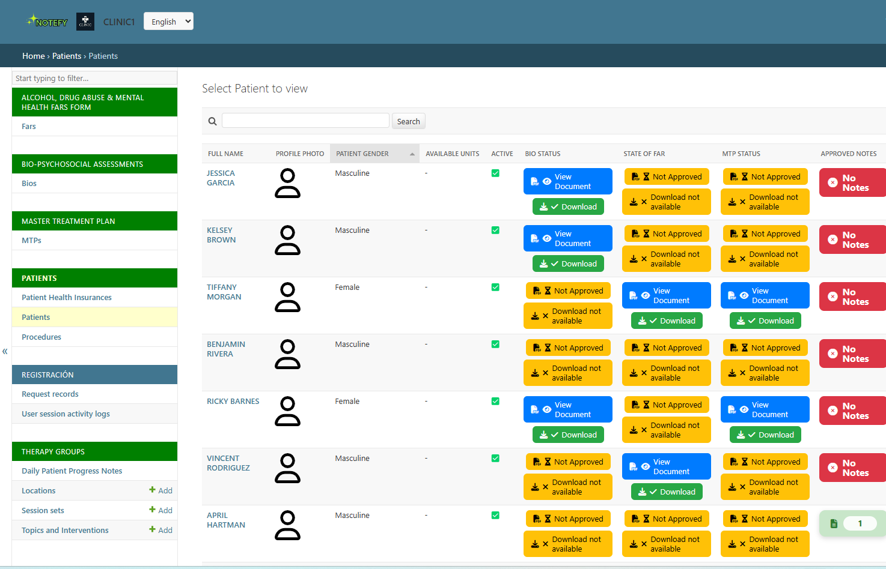Click the Clinic1 logo icon

click(85, 22)
